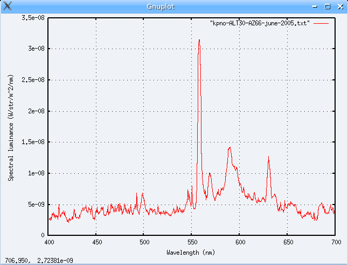Screen dimensions: 348x265
Task: Open the X window menu icon
Action: 6,6
